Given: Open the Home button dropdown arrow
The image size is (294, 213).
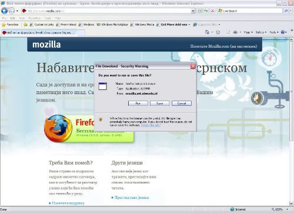Looking at the screenshot, I should 212,32.
